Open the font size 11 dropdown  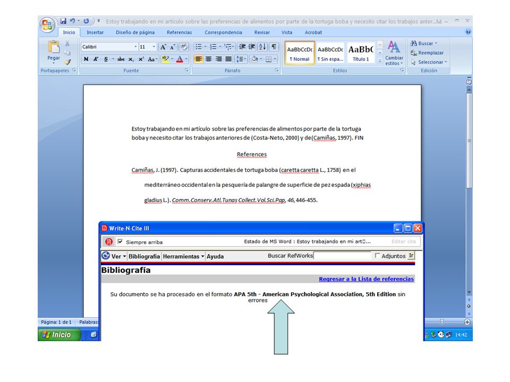[154, 47]
